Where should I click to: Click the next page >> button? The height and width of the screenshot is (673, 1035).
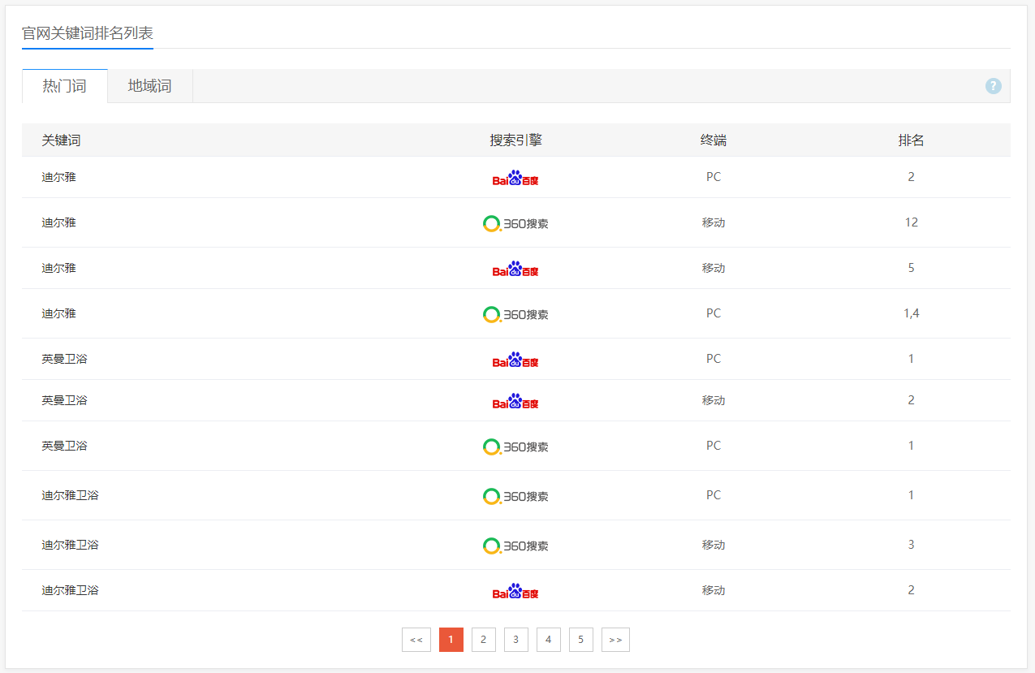click(x=615, y=640)
